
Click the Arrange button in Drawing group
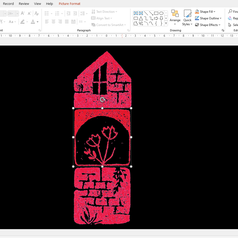tap(175, 18)
